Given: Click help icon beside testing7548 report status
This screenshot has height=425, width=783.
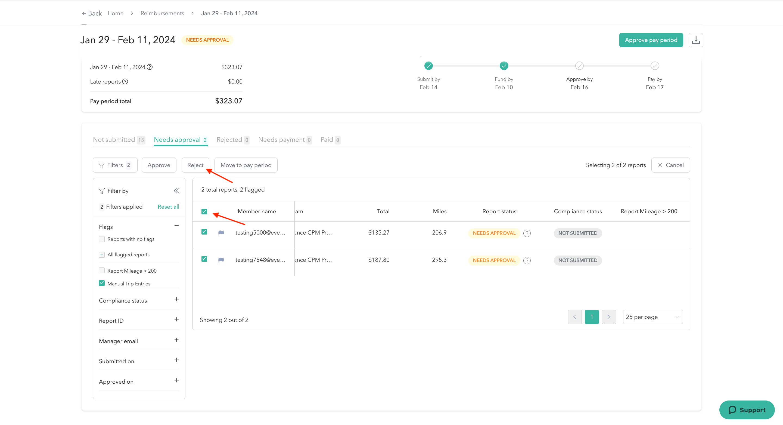Looking at the screenshot, I should coord(527,260).
